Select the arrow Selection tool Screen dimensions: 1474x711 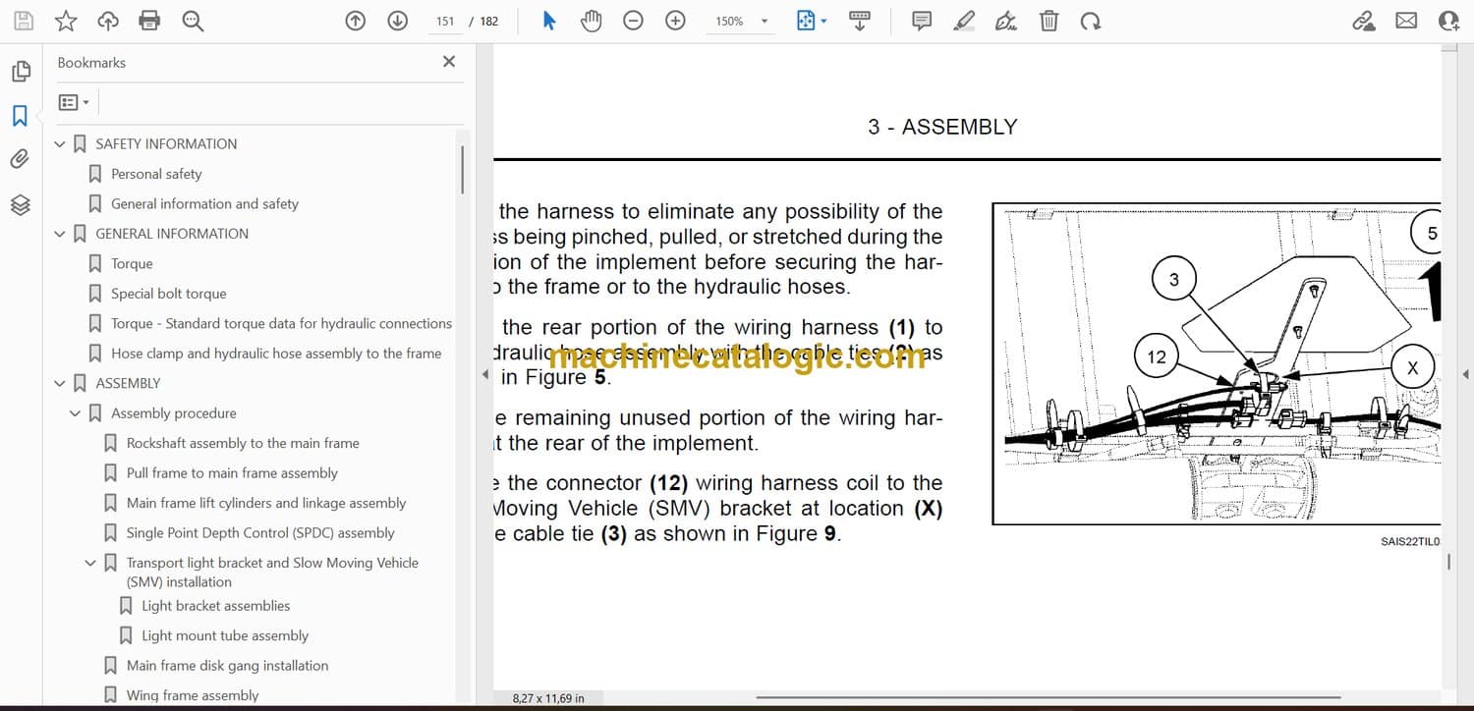click(x=549, y=21)
